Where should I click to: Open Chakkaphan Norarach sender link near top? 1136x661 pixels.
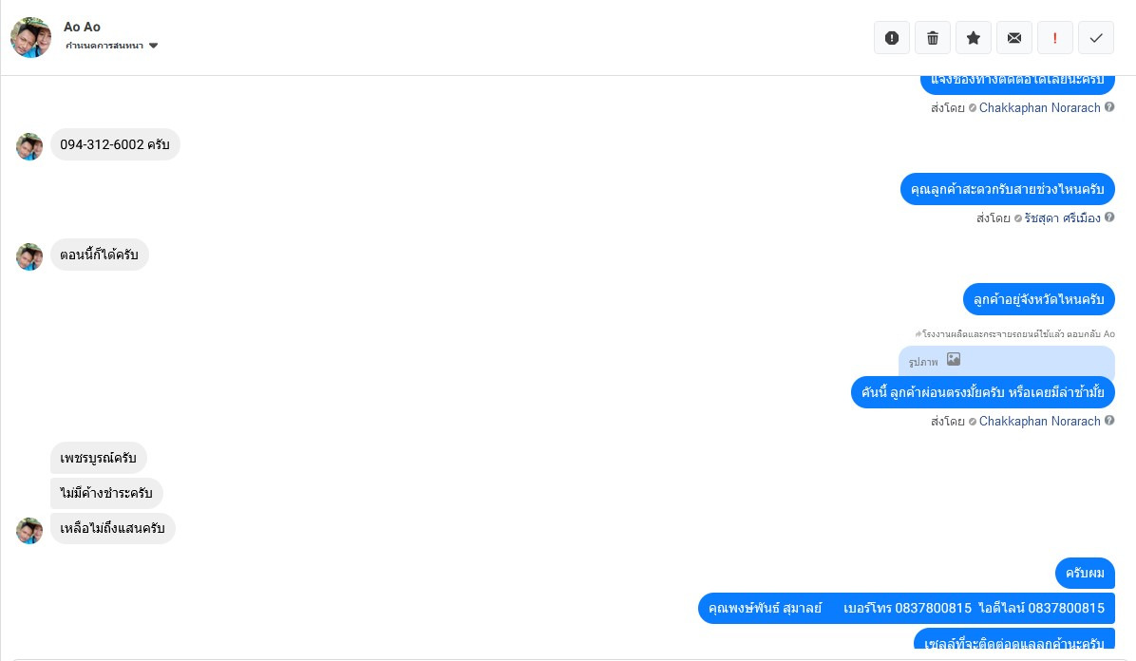[1040, 108]
